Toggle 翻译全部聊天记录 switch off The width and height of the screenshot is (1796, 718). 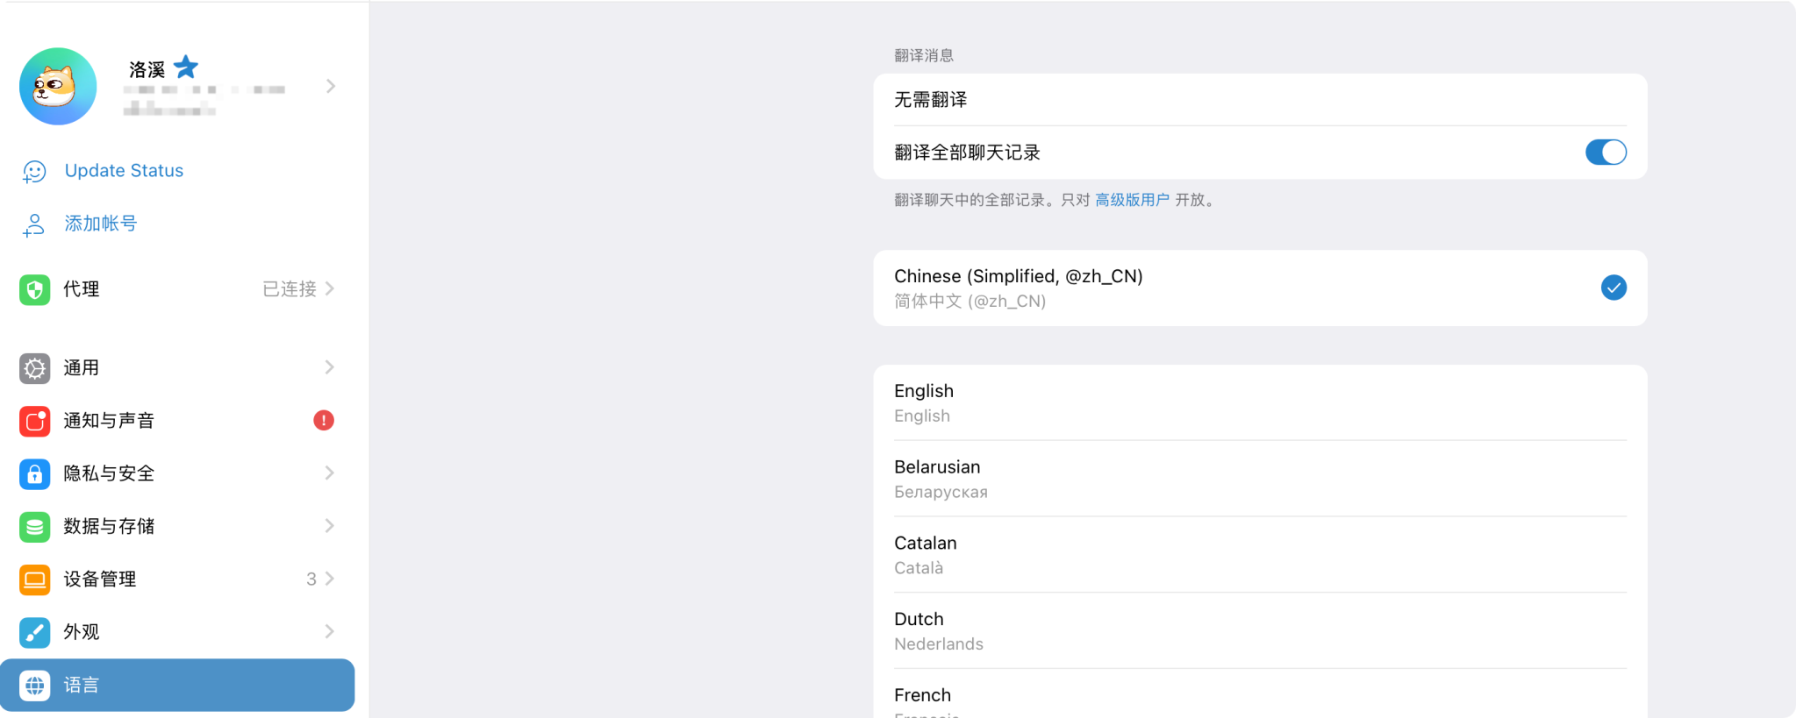[x=1606, y=153]
